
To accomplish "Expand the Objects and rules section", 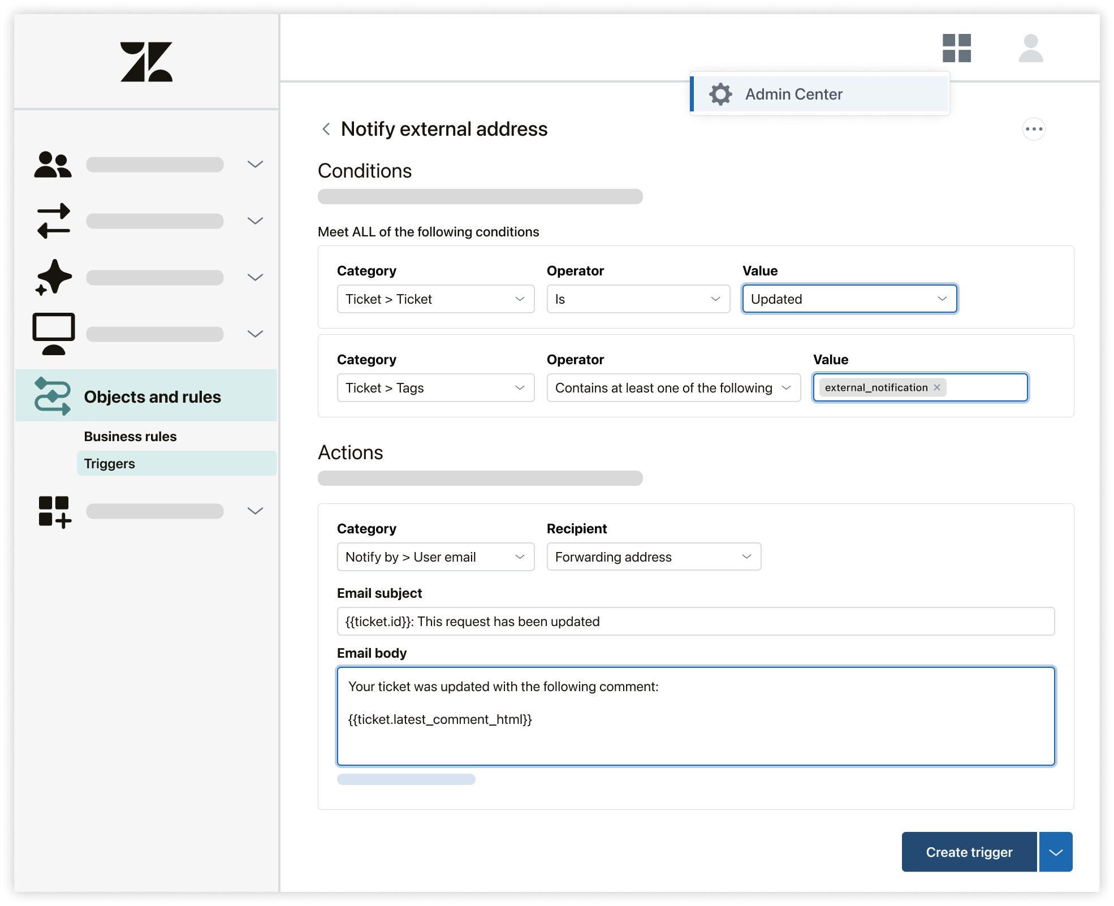I will pos(152,396).
